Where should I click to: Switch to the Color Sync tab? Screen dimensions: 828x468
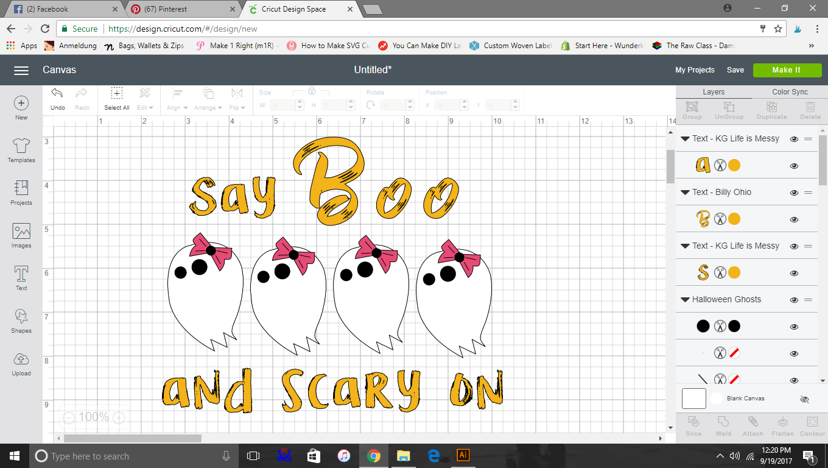point(790,92)
